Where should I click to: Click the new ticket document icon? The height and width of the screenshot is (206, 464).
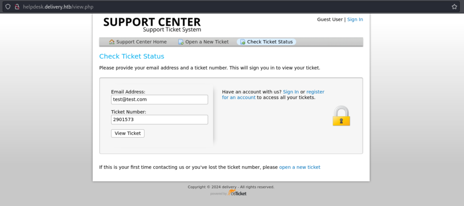(181, 42)
